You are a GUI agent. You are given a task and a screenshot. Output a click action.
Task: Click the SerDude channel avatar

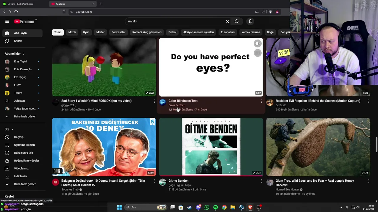(x=270, y=102)
